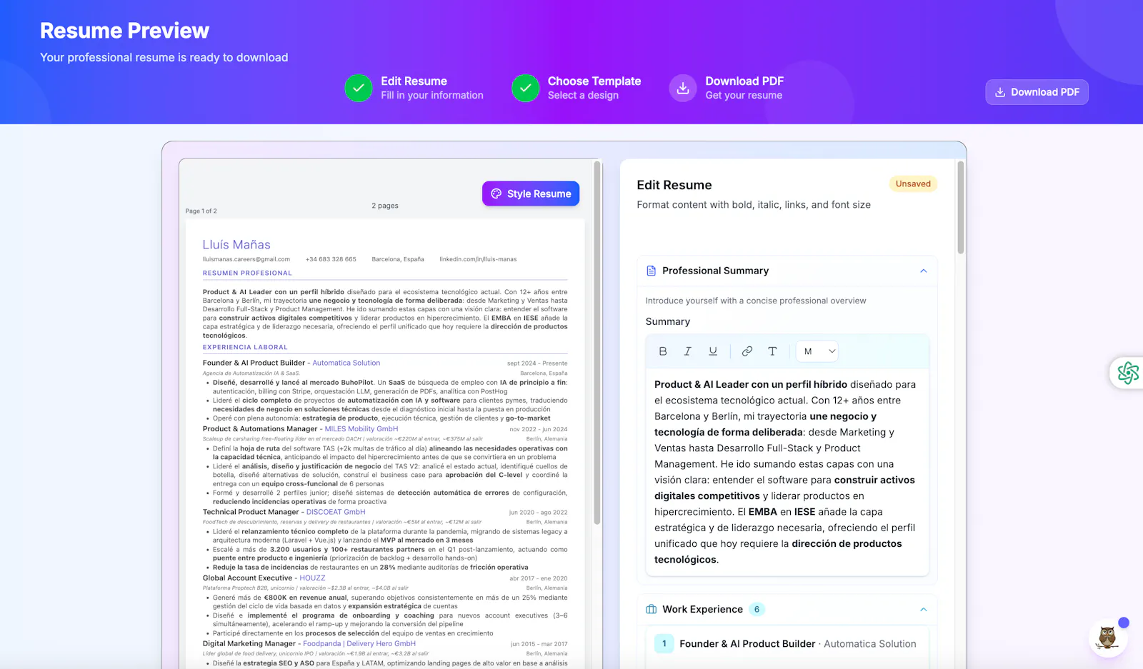Click the 'Page 1 of 2' label

tap(201, 211)
